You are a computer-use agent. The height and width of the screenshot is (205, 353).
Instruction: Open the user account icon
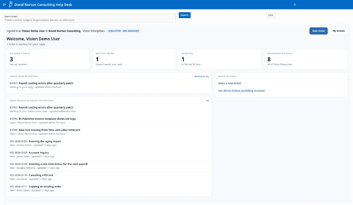(x=295, y=5)
